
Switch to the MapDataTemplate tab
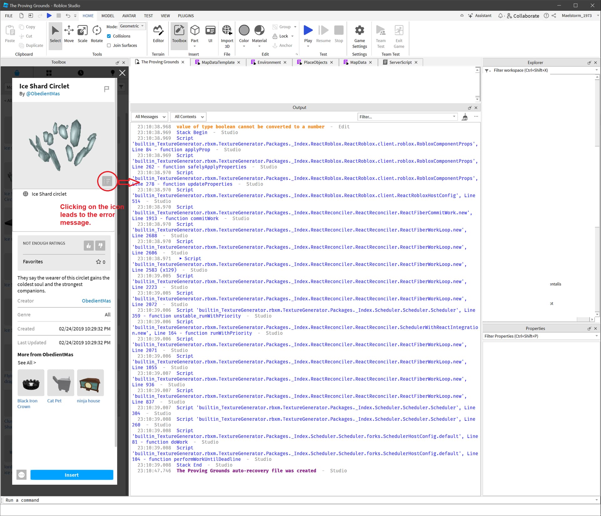(218, 62)
